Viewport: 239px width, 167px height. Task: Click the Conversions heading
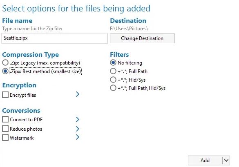pyautogui.click(x=21, y=111)
